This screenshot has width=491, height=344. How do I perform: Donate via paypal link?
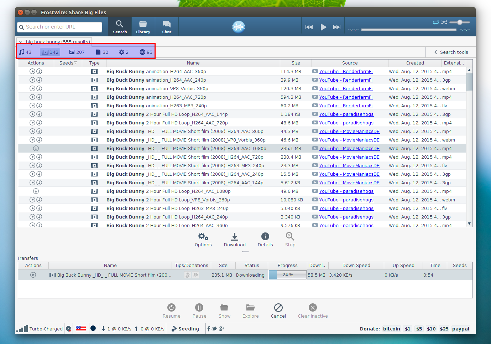click(x=461, y=329)
